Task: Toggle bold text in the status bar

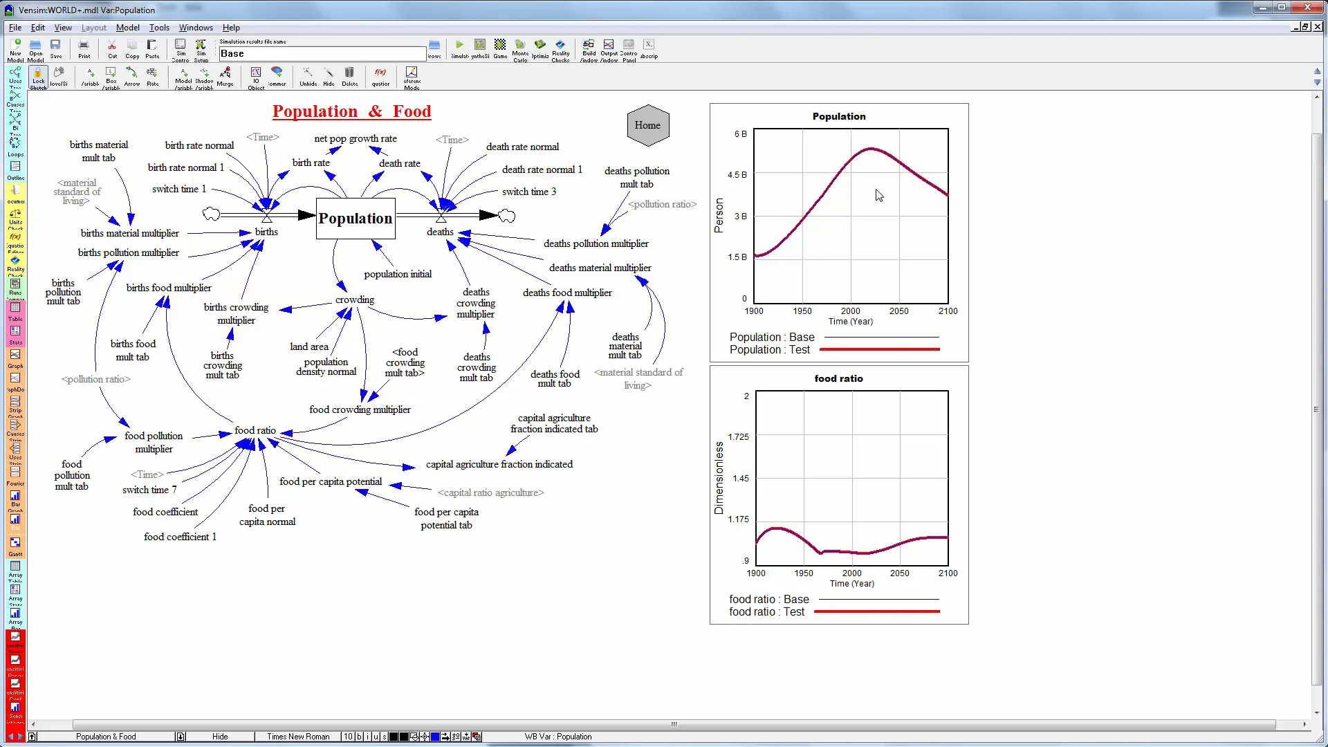Action: pos(358,737)
